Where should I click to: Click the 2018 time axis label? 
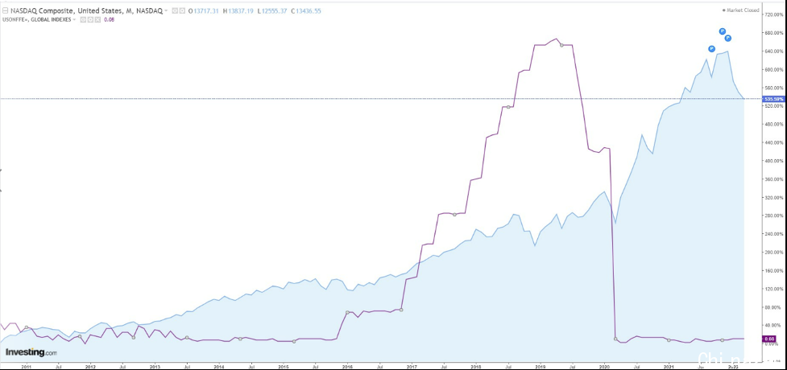pos(476,367)
